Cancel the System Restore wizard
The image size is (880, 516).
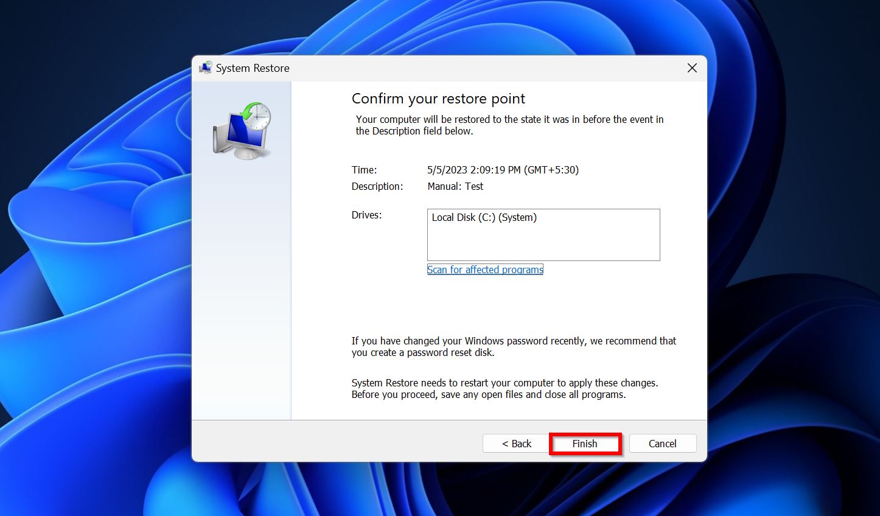(662, 444)
